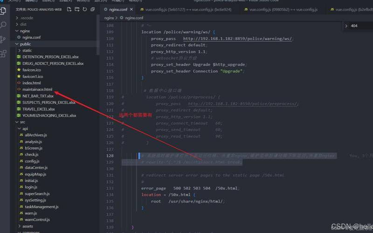Refresh the file explorer tree
This screenshot has height=233, width=373.
(85, 9)
